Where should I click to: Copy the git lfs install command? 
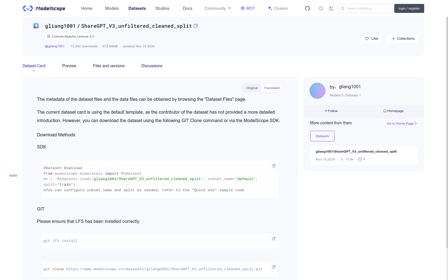[274, 239]
